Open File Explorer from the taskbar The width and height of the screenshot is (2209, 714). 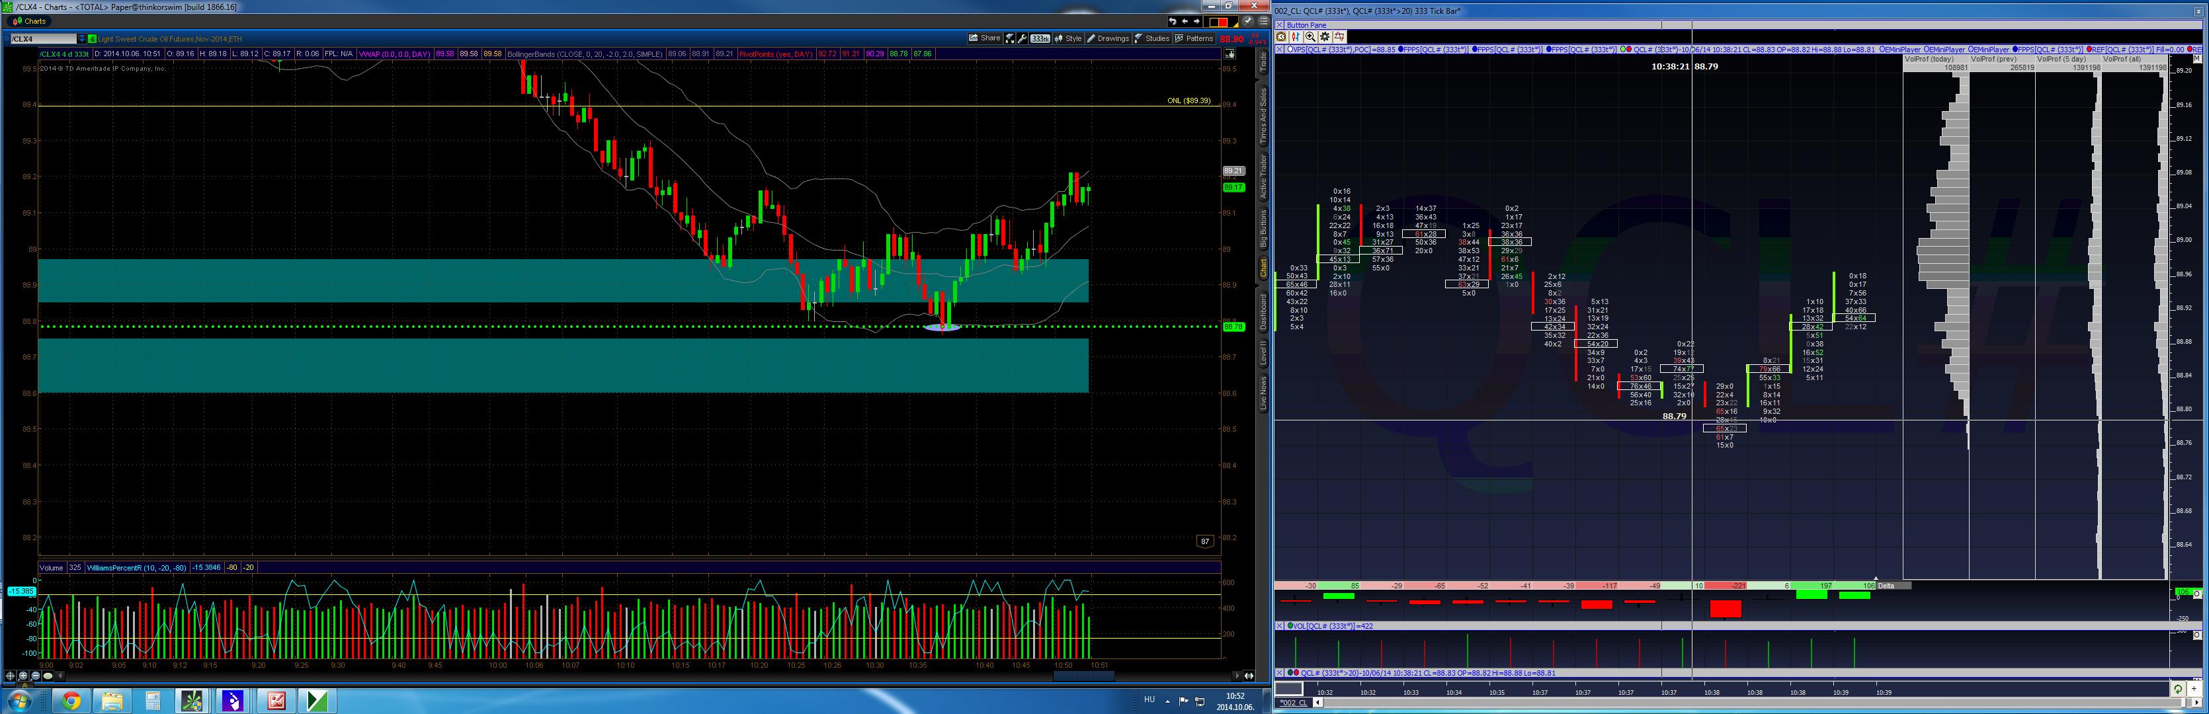click(x=112, y=701)
